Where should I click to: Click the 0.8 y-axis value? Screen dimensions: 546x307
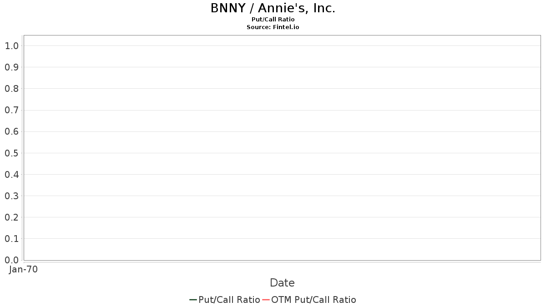coord(11,89)
